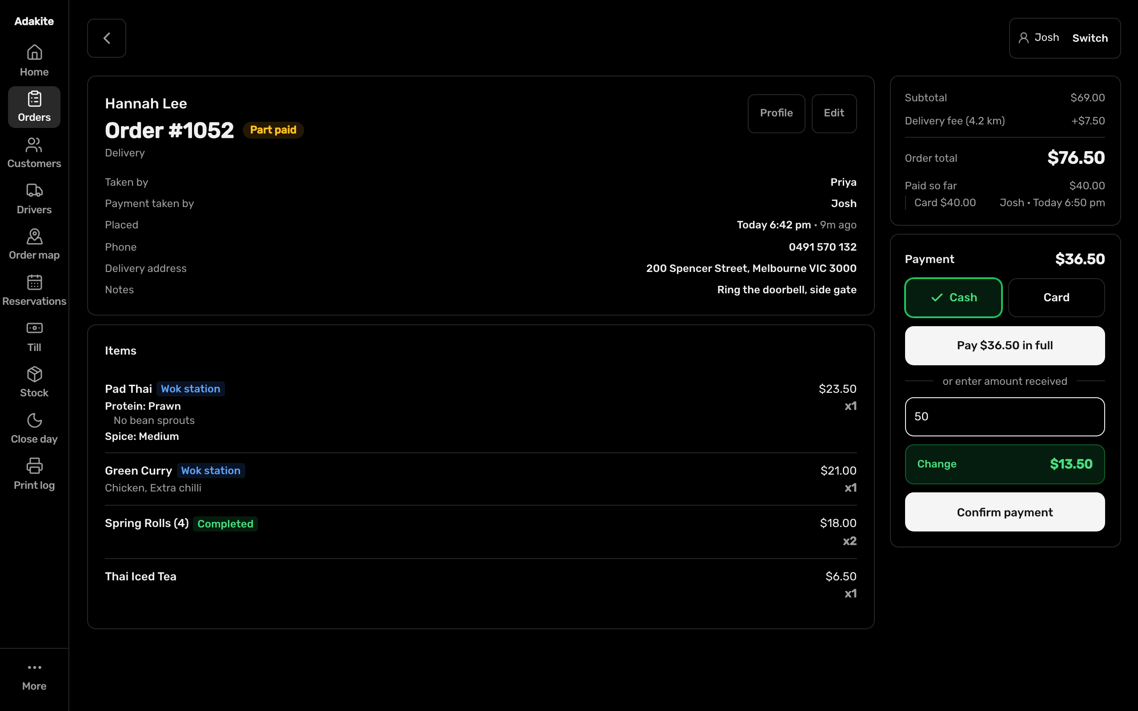The image size is (1138, 711).
Task: Click Order total $76.50
Action: 1005,158
